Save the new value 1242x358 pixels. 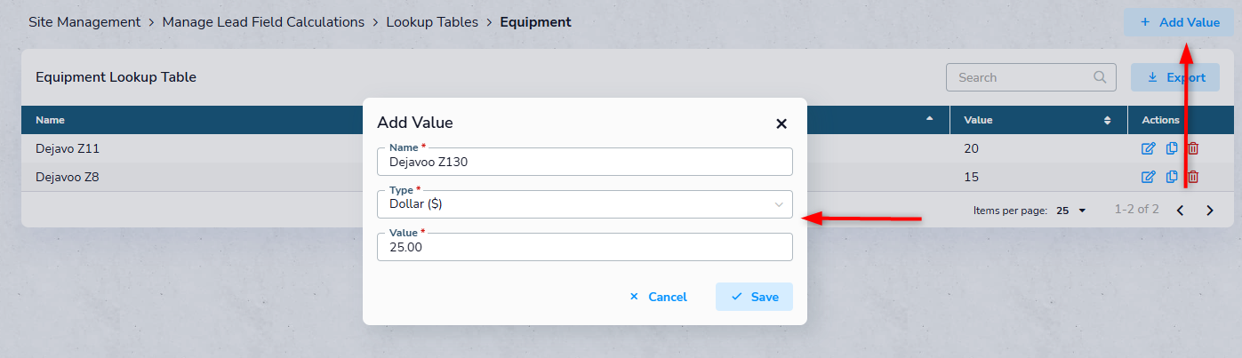[x=754, y=297]
